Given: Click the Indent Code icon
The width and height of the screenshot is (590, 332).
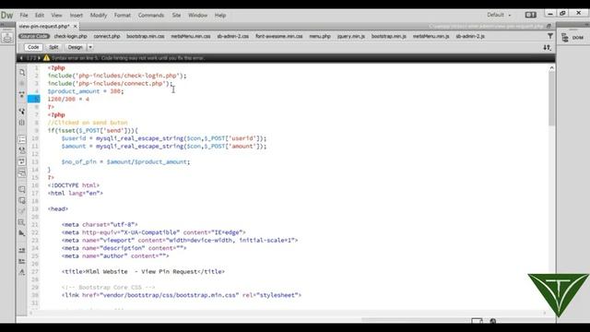Looking at the screenshot, I should (22, 250).
